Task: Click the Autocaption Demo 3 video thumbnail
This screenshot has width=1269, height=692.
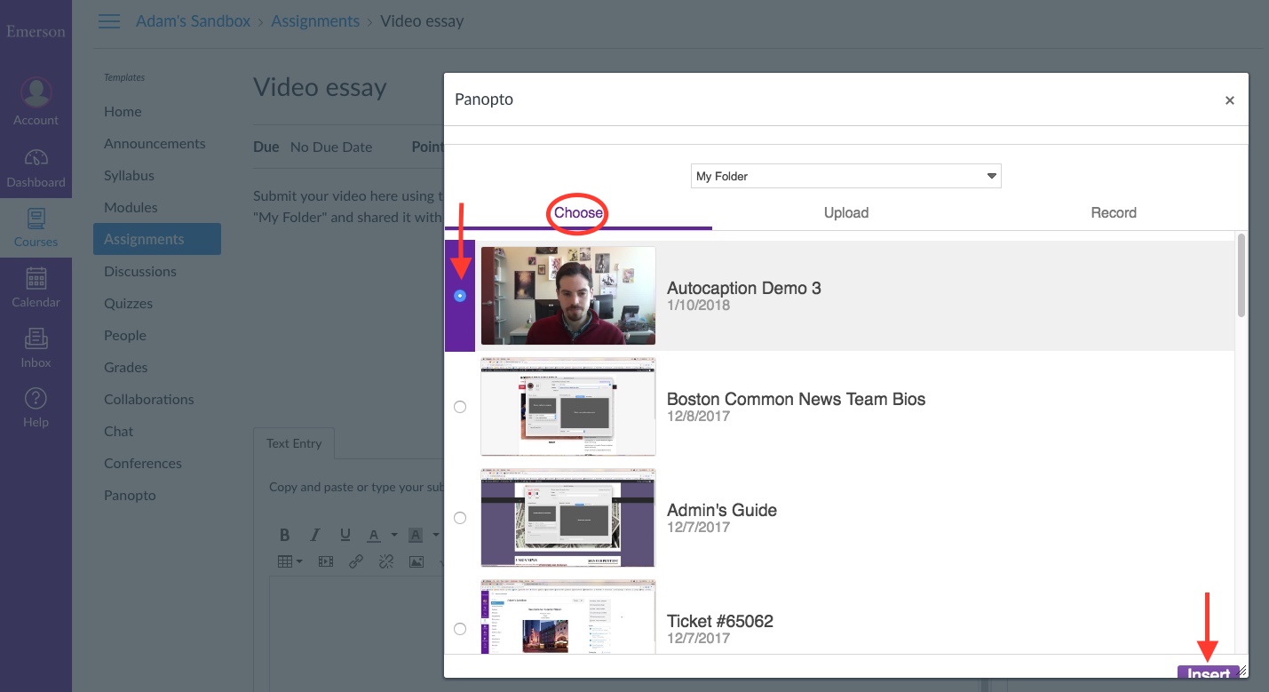Action: [568, 296]
